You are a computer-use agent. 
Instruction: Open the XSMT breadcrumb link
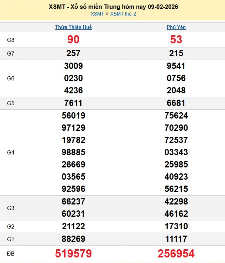pos(97,14)
